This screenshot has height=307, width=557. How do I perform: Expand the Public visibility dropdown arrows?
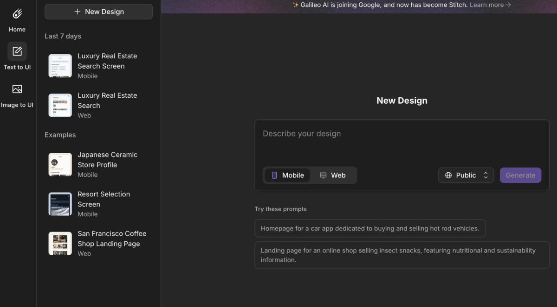[486, 175]
